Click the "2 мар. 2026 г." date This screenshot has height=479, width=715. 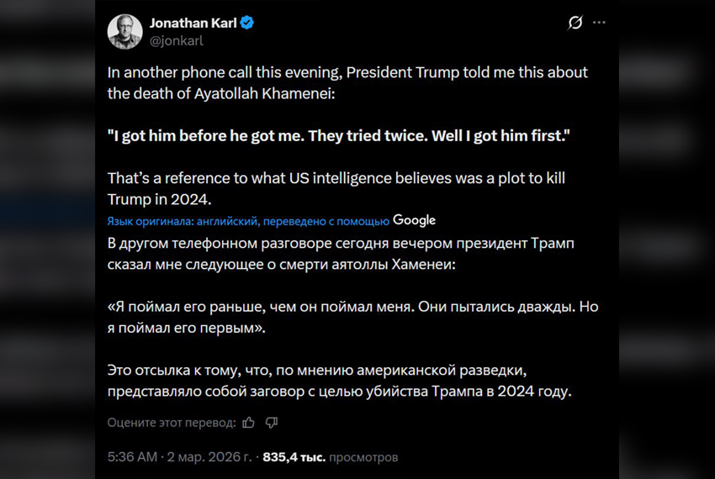click(x=209, y=457)
